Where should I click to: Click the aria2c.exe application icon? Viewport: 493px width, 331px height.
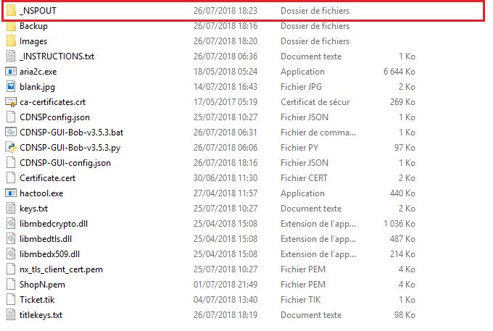click(x=11, y=72)
